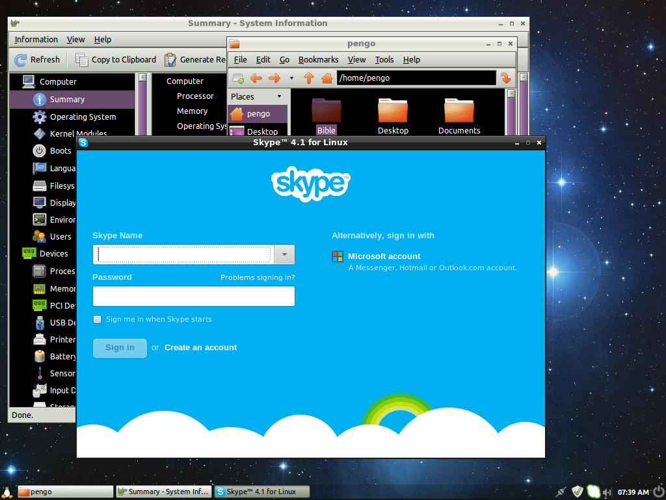Select Summary in the System Information tree
This screenshot has width=666, height=500.
coord(72,100)
